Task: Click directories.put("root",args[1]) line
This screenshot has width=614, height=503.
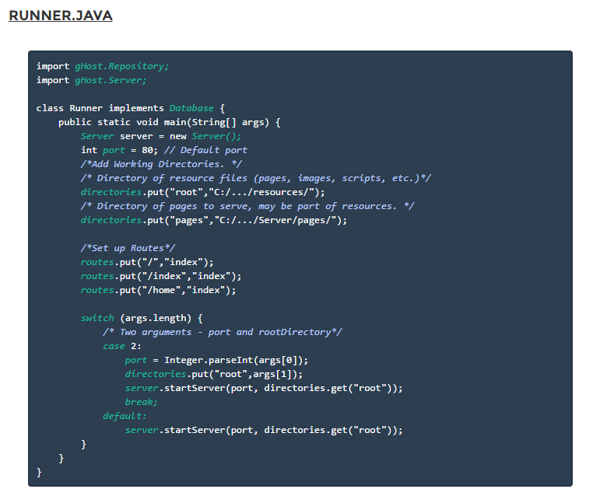Action: pos(214,374)
